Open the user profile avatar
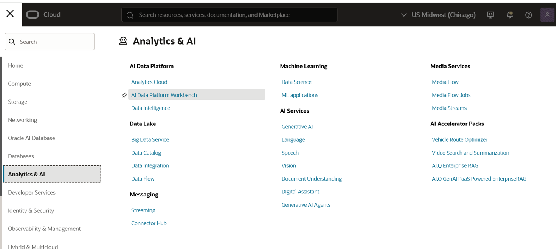Viewport: 557px width, 249px height. pyautogui.click(x=547, y=15)
